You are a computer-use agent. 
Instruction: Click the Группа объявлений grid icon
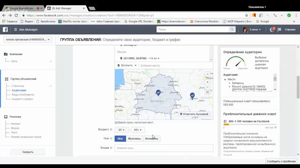point(7,79)
